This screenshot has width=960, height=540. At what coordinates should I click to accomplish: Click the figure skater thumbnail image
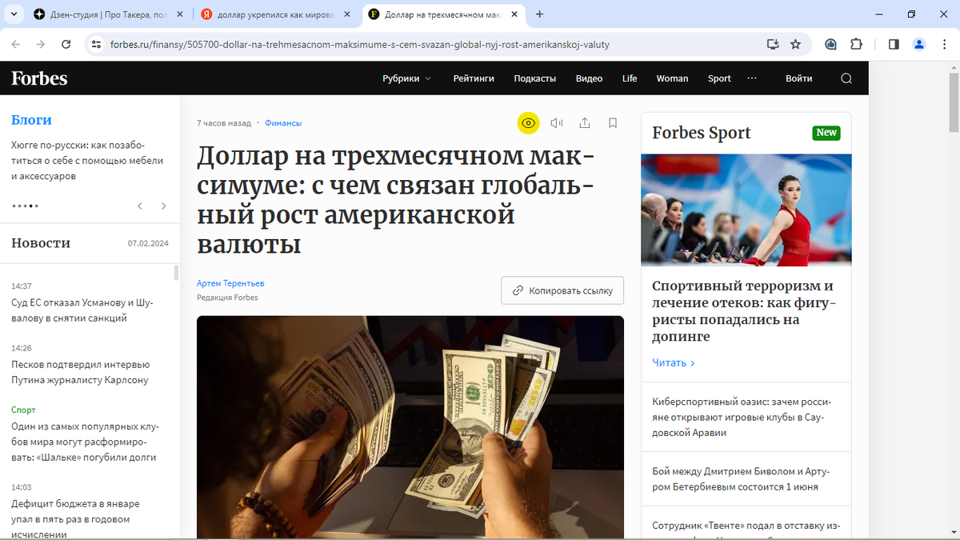tap(746, 210)
